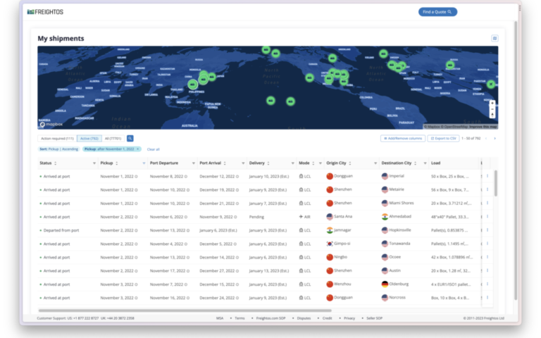This screenshot has width=541, height=338.
Task: Click the table's horizontal scrollbar
Action: point(185,311)
